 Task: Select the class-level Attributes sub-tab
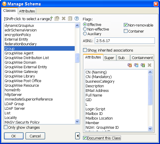pyautogui.click(x=93, y=57)
